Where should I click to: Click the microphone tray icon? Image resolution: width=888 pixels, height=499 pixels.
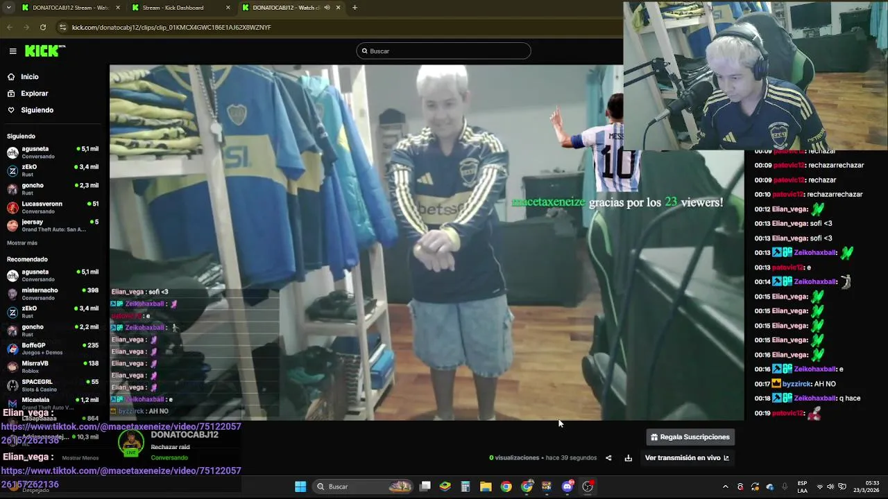coord(785,487)
